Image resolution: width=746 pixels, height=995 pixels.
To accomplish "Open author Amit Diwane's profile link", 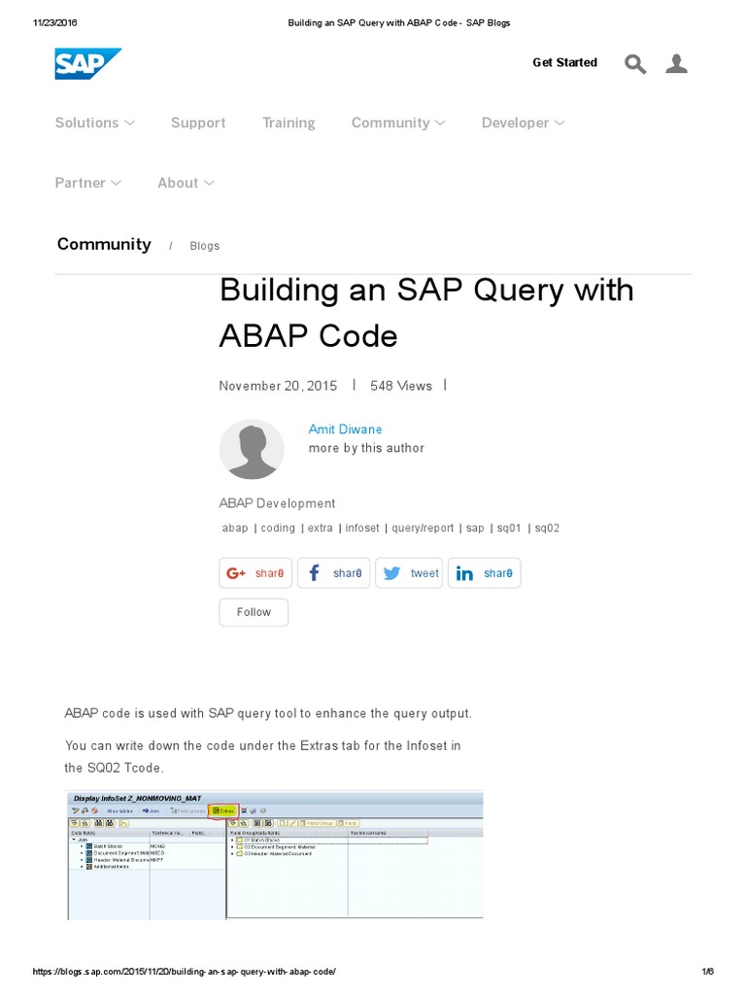I will tap(345, 429).
